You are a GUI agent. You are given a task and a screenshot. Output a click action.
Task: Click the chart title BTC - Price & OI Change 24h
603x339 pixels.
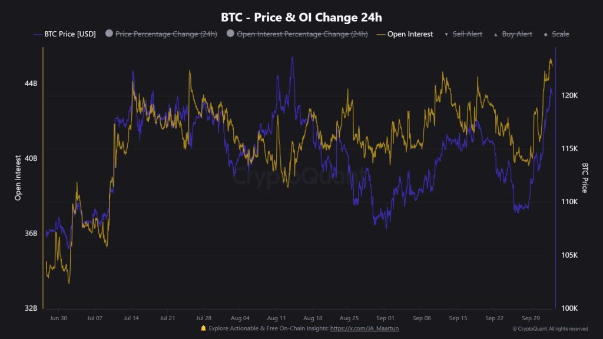click(x=301, y=17)
